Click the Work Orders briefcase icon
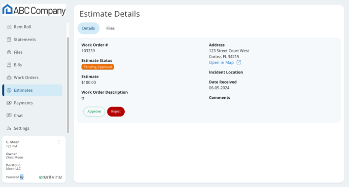349x187 pixels. [x=9, y=78]
